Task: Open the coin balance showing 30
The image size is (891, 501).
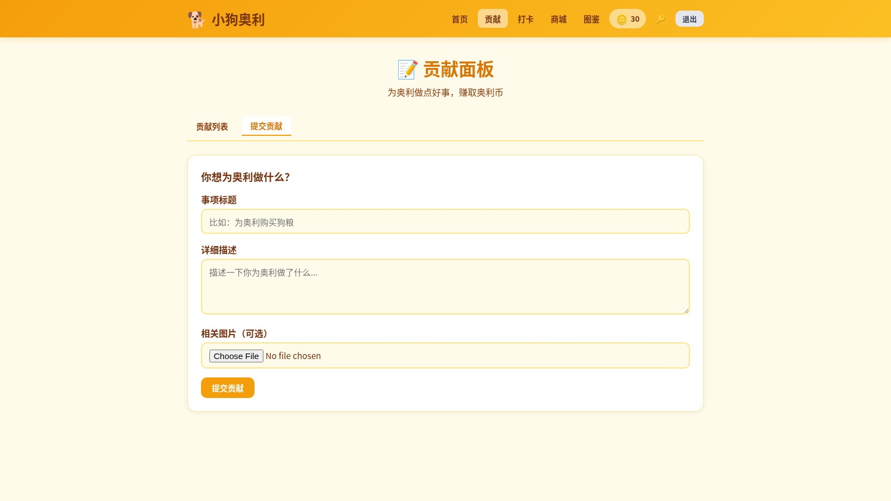Action: click(628, 19)
